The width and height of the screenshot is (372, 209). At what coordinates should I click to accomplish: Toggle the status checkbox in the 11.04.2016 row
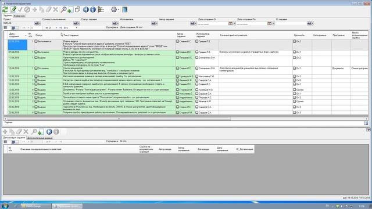36,57
